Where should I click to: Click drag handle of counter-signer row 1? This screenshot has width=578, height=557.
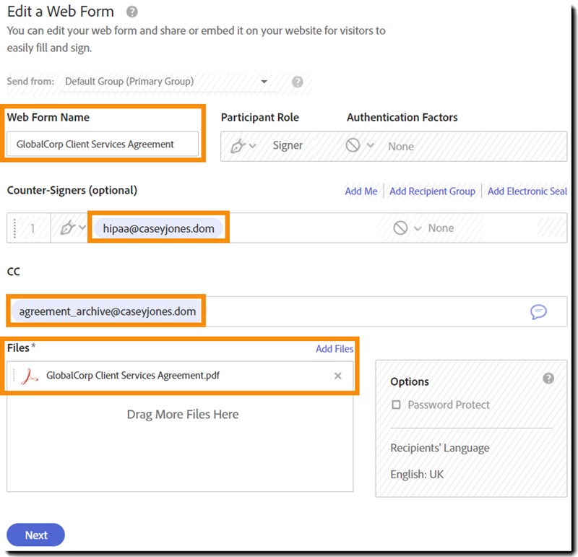tap(14, 228)
